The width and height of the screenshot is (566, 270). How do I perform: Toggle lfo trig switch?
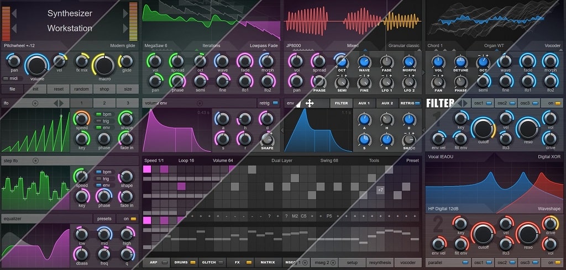[x=98, y=121]
